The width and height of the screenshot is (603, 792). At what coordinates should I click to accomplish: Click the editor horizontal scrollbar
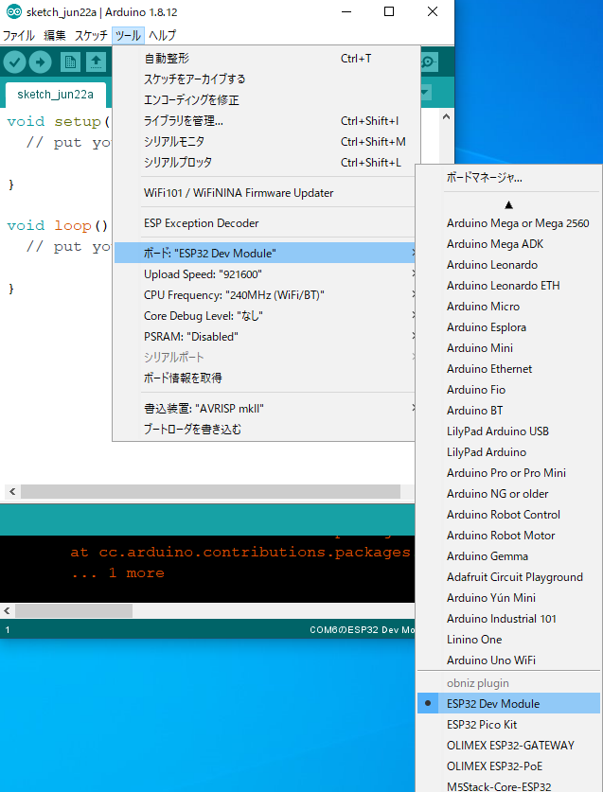210,492
